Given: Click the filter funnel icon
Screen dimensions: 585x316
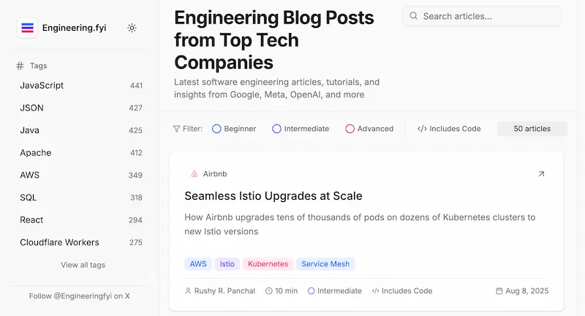Looking at the screenshot, I should point(176,129).
